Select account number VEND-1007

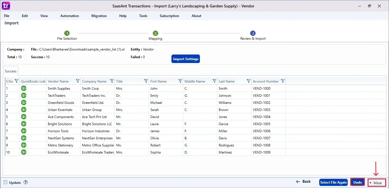(269, 138)
